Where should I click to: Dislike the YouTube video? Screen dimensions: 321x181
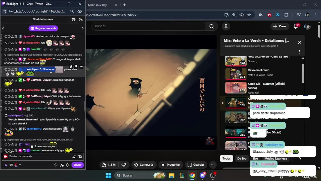click(x=124, y=165)
